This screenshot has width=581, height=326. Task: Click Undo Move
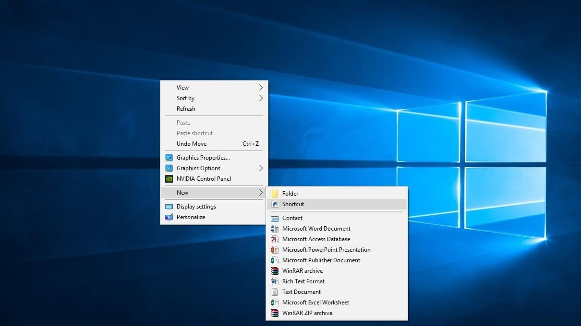pos(191,143)
